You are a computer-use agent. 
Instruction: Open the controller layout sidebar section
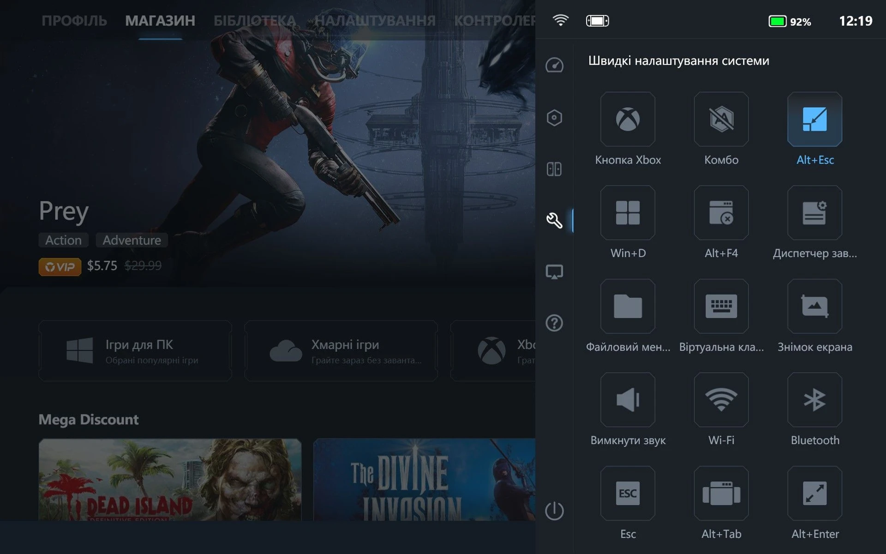point(554,169)
